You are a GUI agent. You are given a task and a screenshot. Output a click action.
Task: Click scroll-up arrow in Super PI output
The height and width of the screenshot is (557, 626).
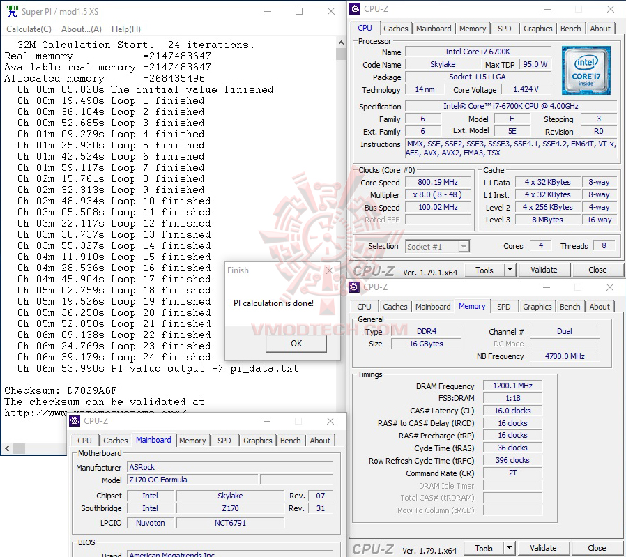click(x=341, y=43)
